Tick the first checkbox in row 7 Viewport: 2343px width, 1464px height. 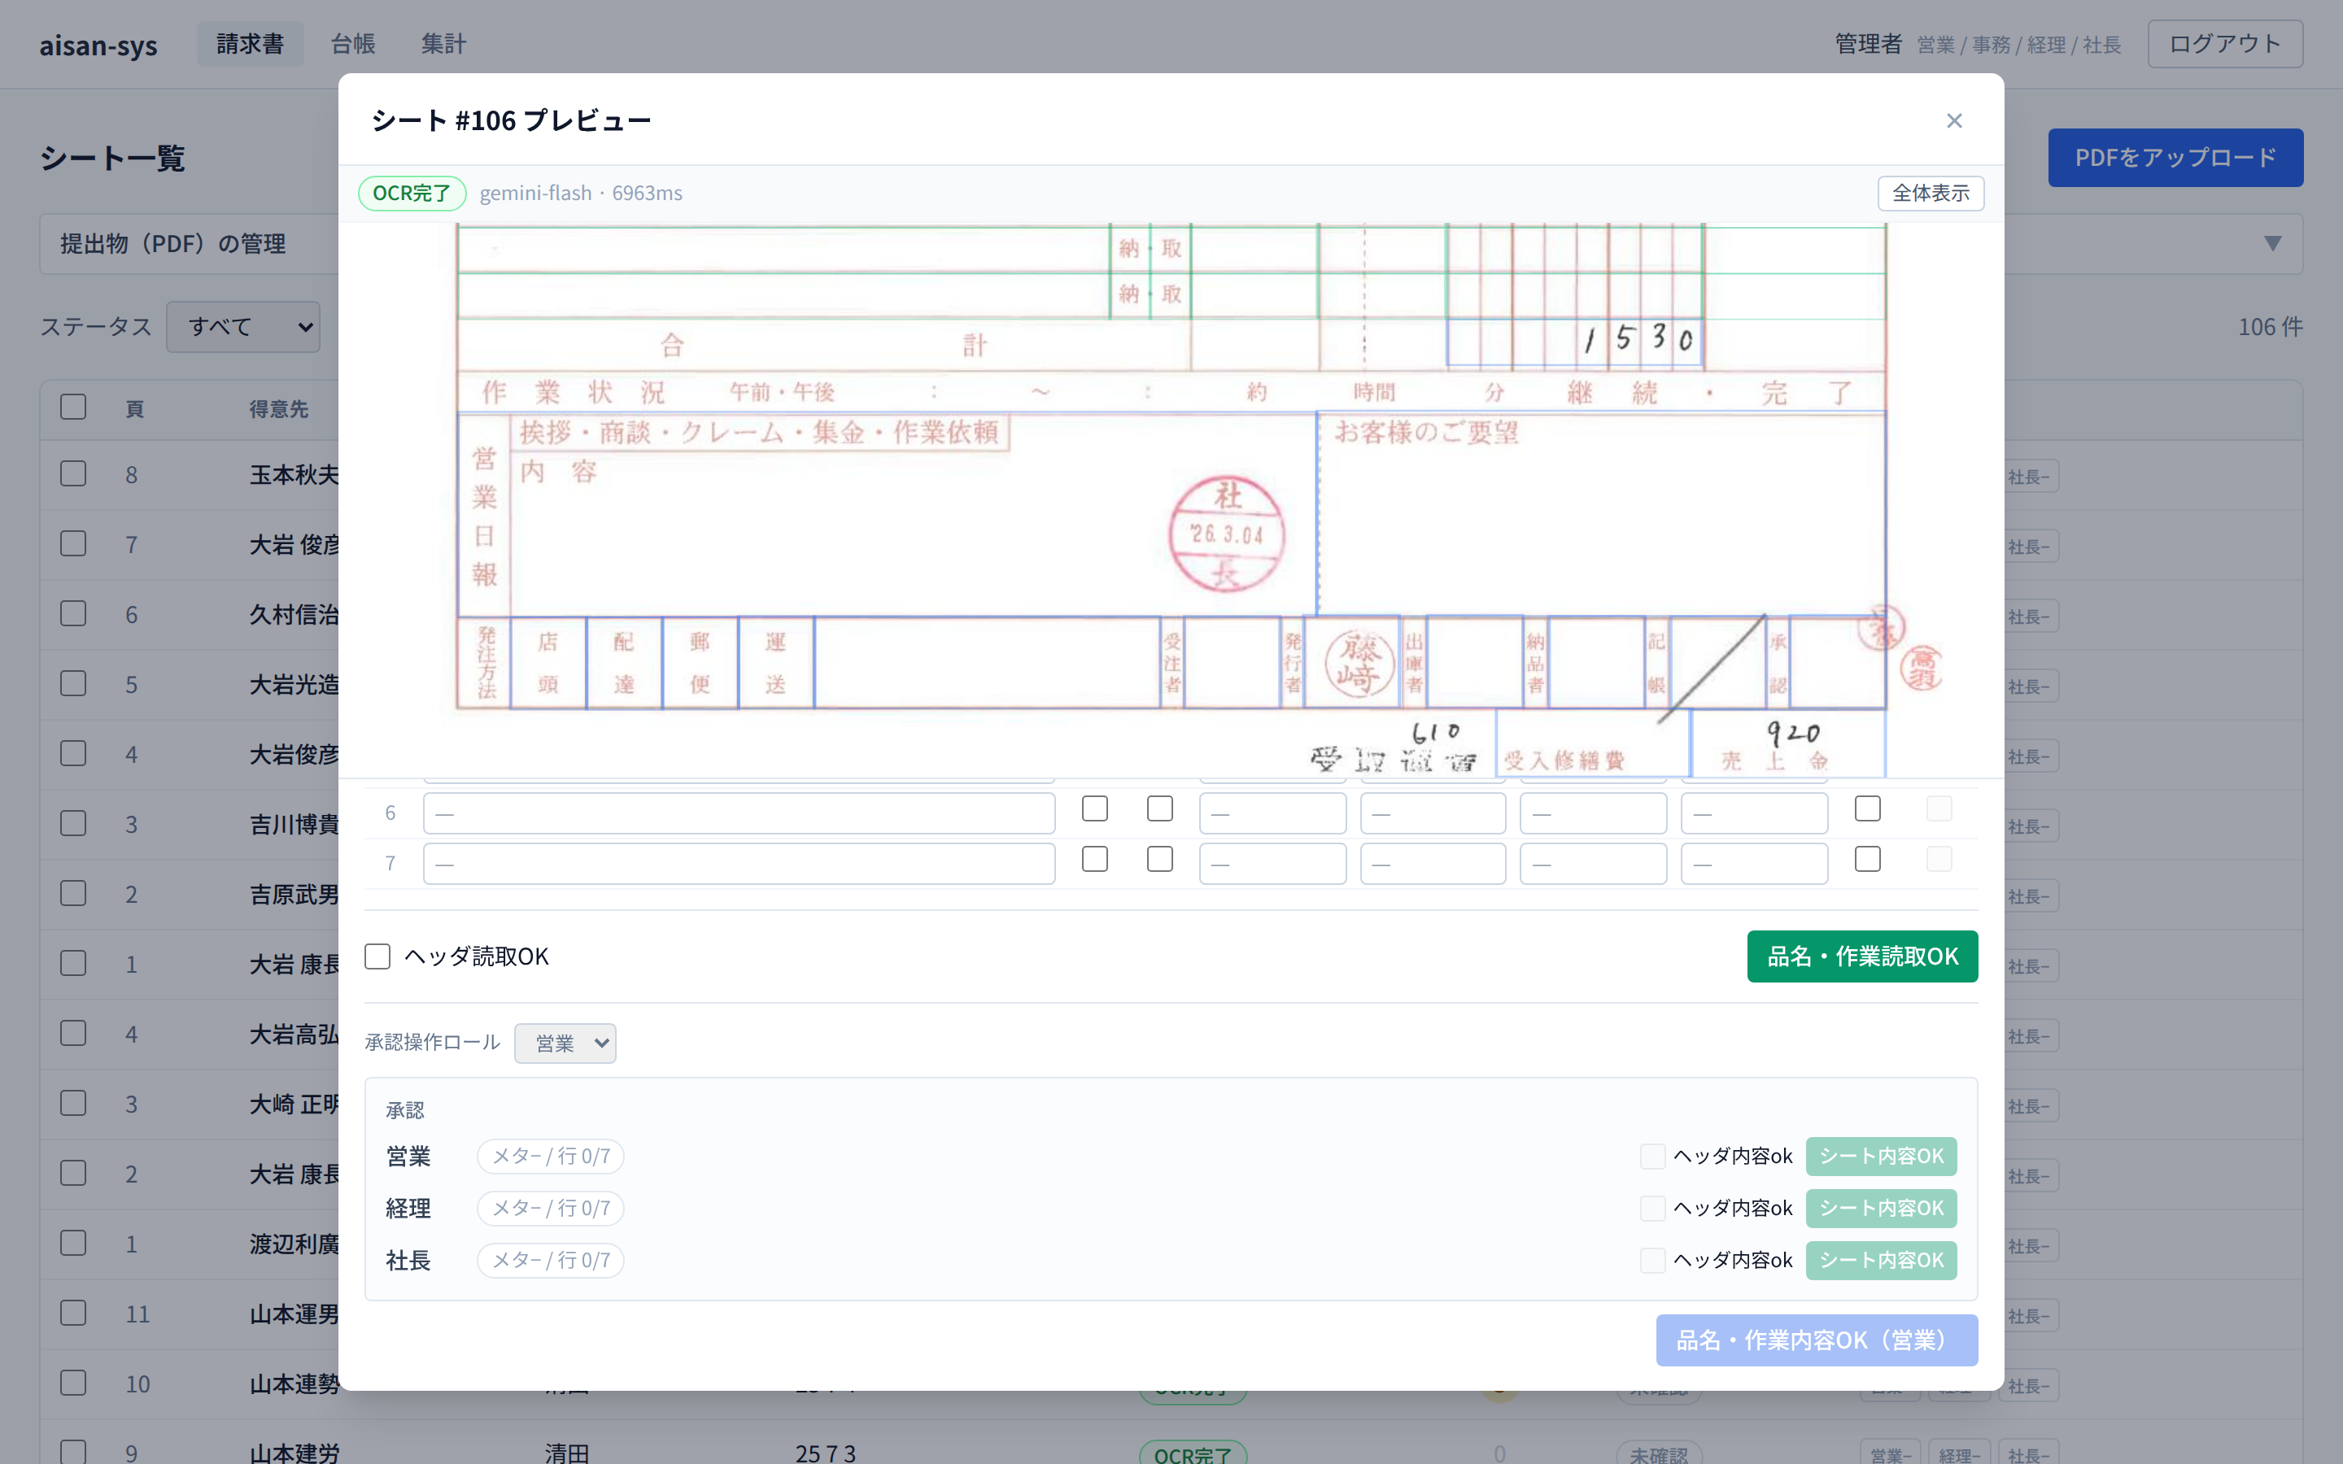pyautogui.click(x=1095, y=860)
